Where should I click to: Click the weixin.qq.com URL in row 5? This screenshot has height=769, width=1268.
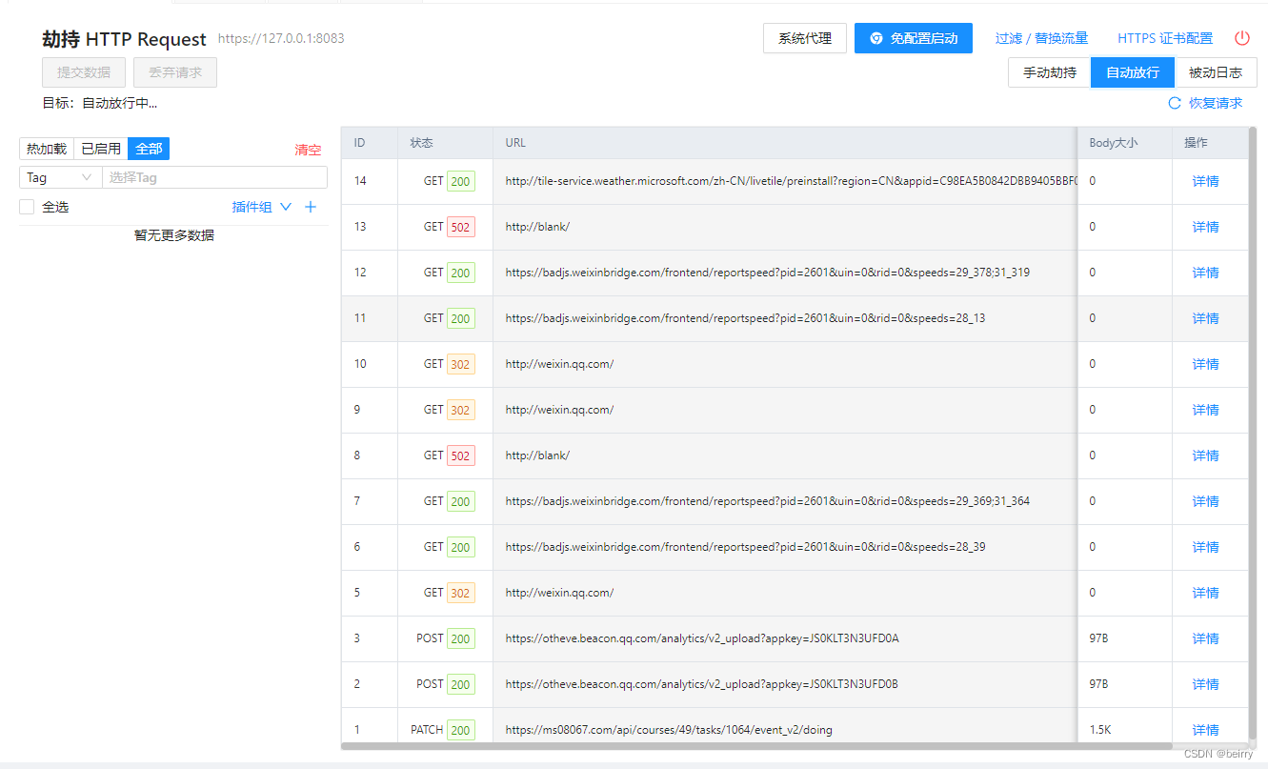click(559, 593)
